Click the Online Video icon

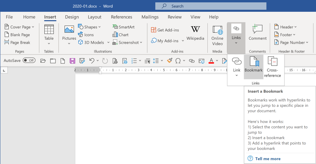(x=218, y=30)
